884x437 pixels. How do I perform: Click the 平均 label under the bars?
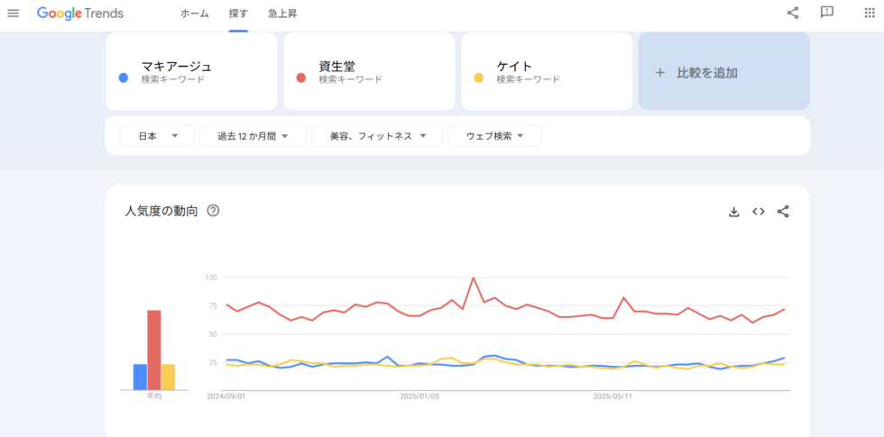pyautogui.click(x=154, y=396)
